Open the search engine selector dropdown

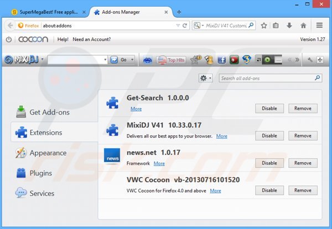pos(199,25)
